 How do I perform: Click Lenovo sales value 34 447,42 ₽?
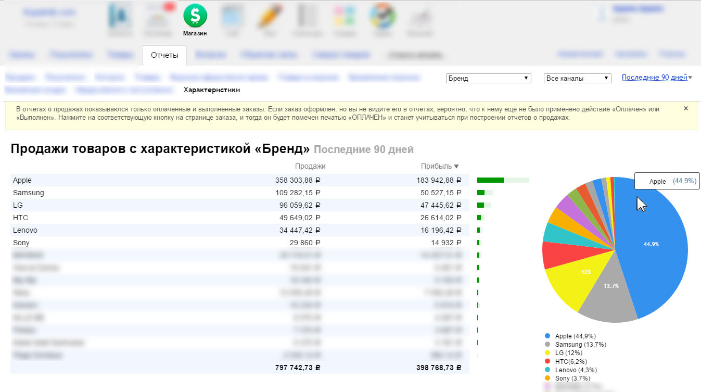(x=300, y=230)
